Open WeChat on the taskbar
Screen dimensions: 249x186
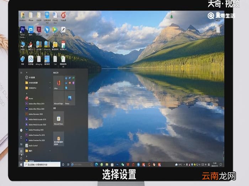point(123,165)
